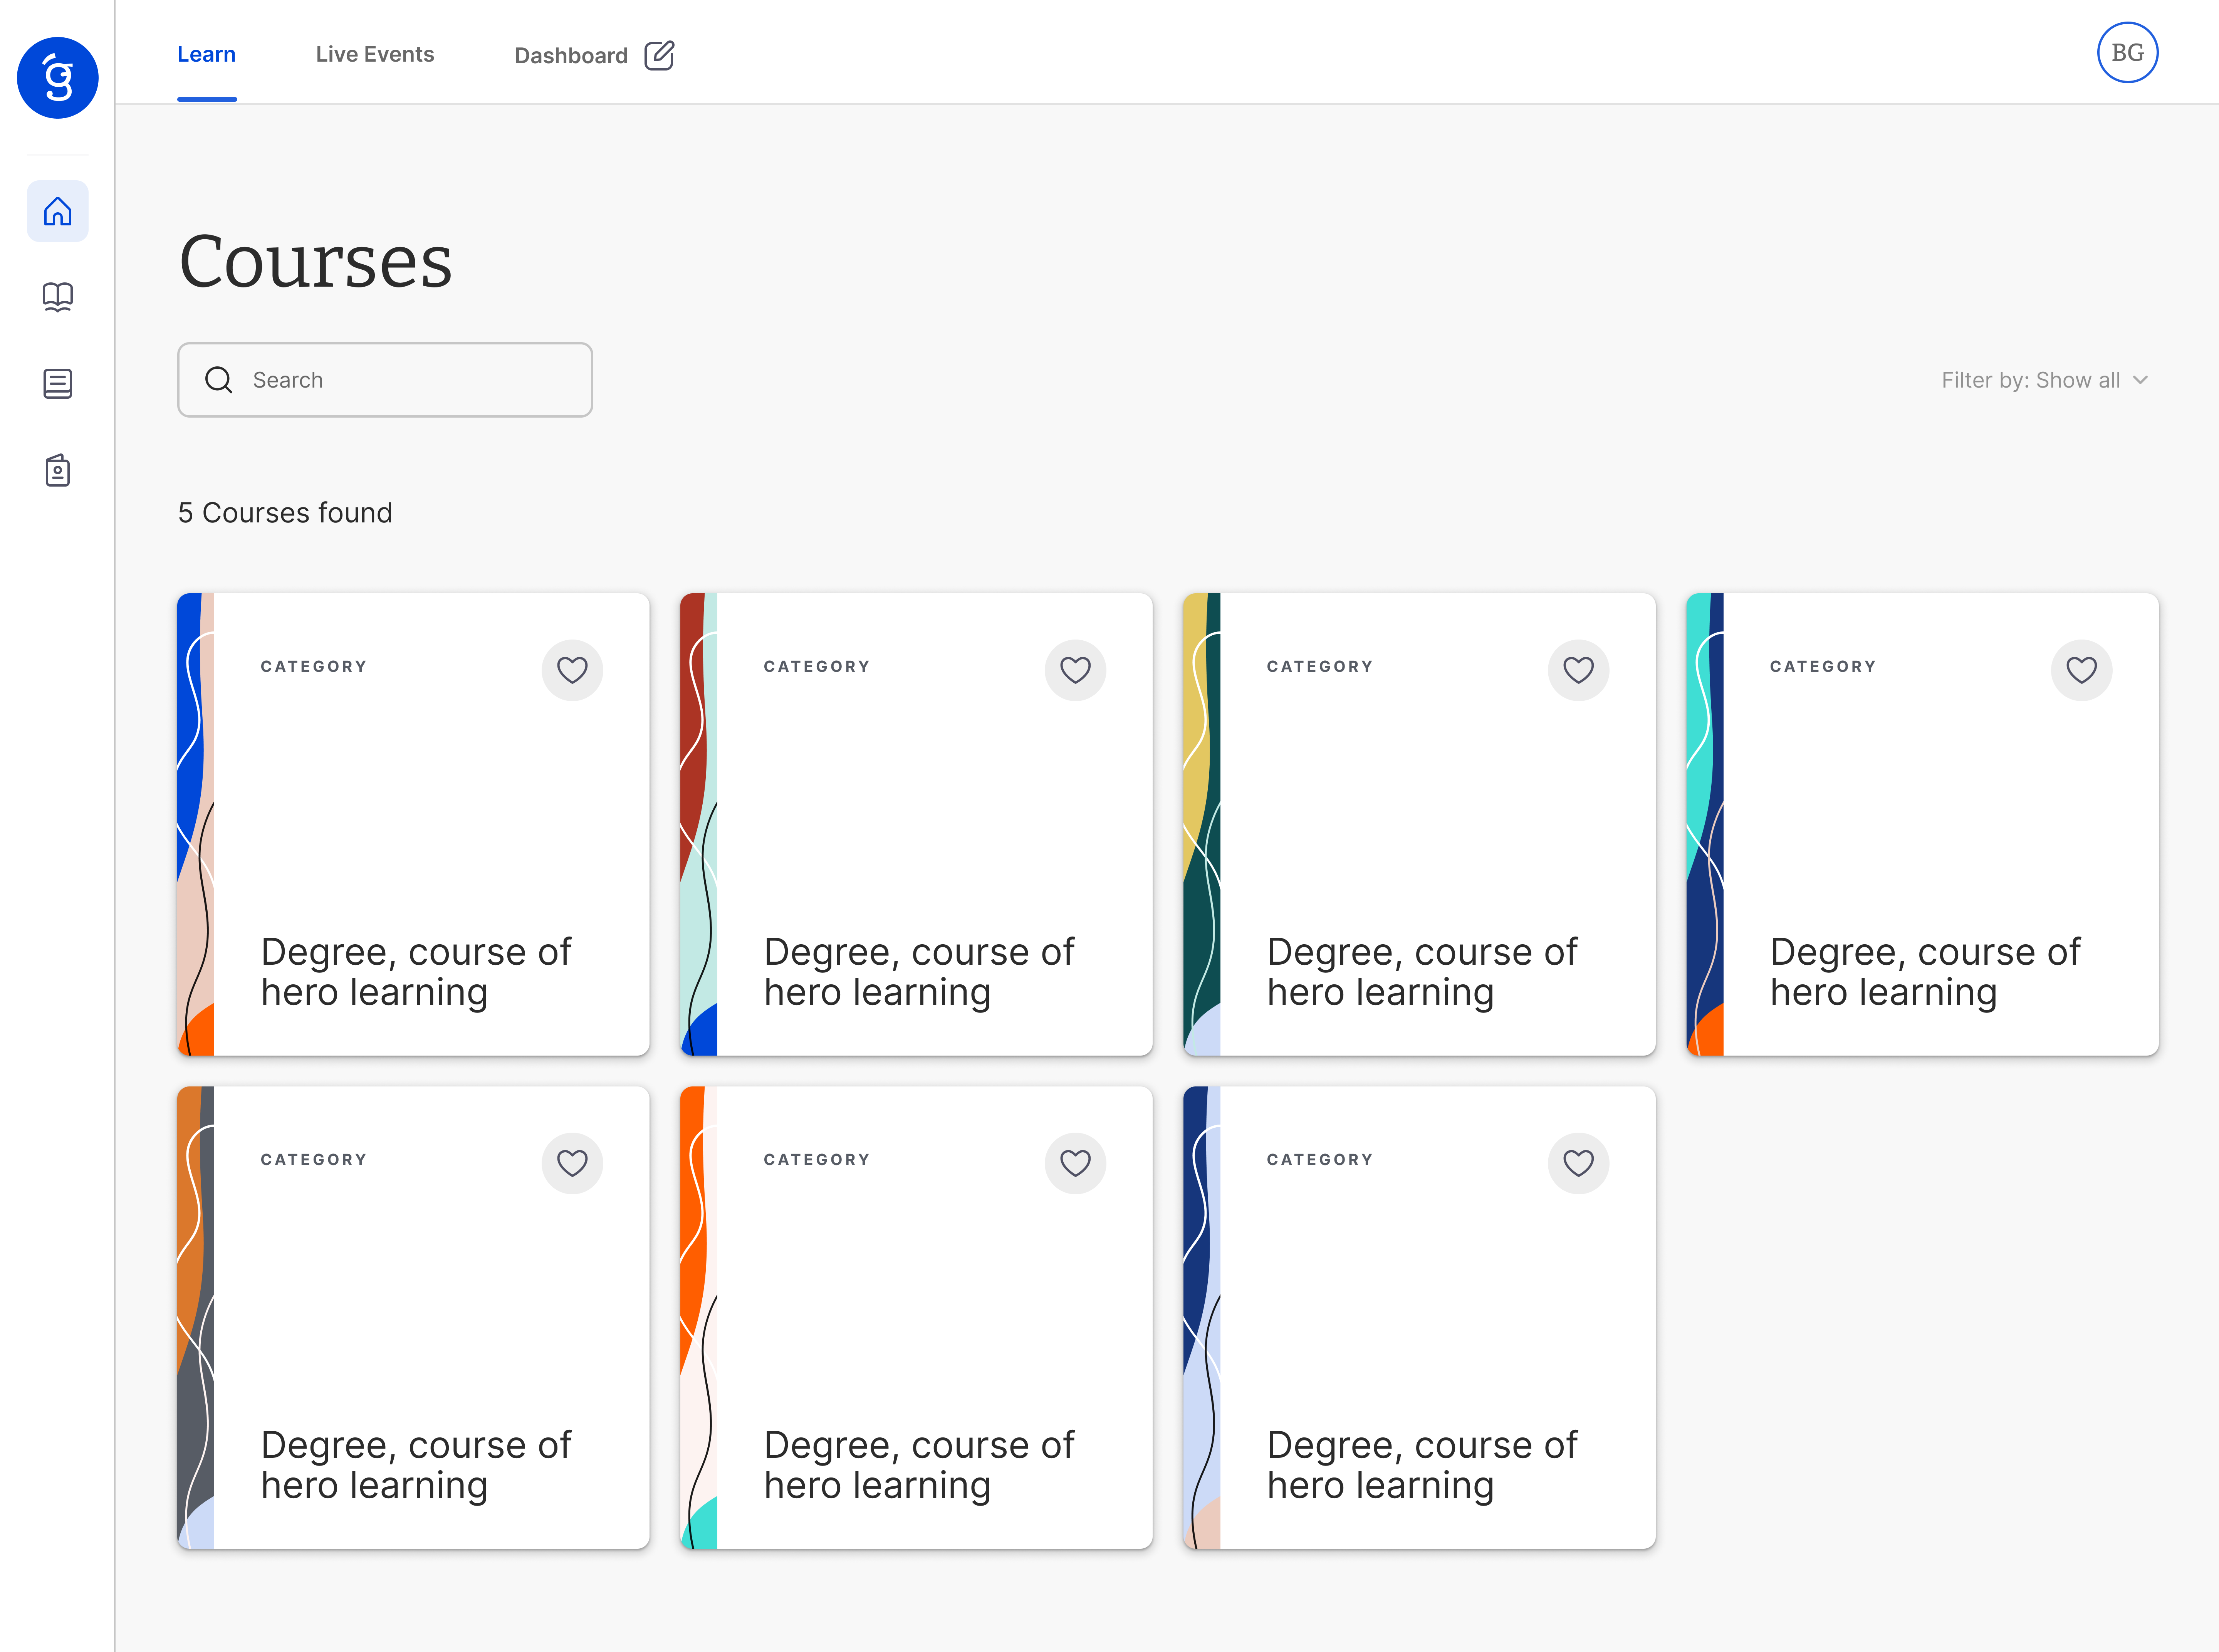
Task: Click the blue G logo in the sidebar
Action: point(57,78)
